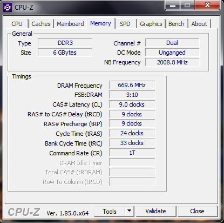Viewport: 224px width, 223px height.
Task: Click the tRCD value 9 clocks
Action: click(132, 114)
